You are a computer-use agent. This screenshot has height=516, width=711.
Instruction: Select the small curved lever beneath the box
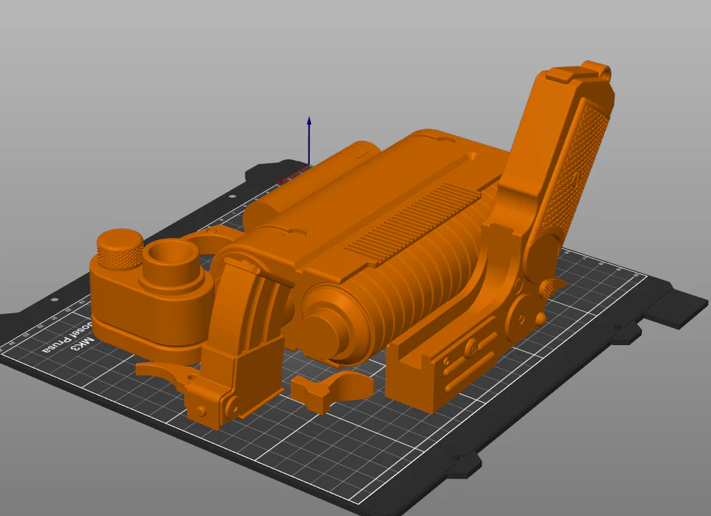(165, 373)
